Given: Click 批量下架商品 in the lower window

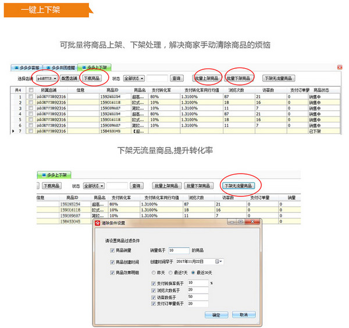Looking at the screenshot, I should (x=198, y=186).
